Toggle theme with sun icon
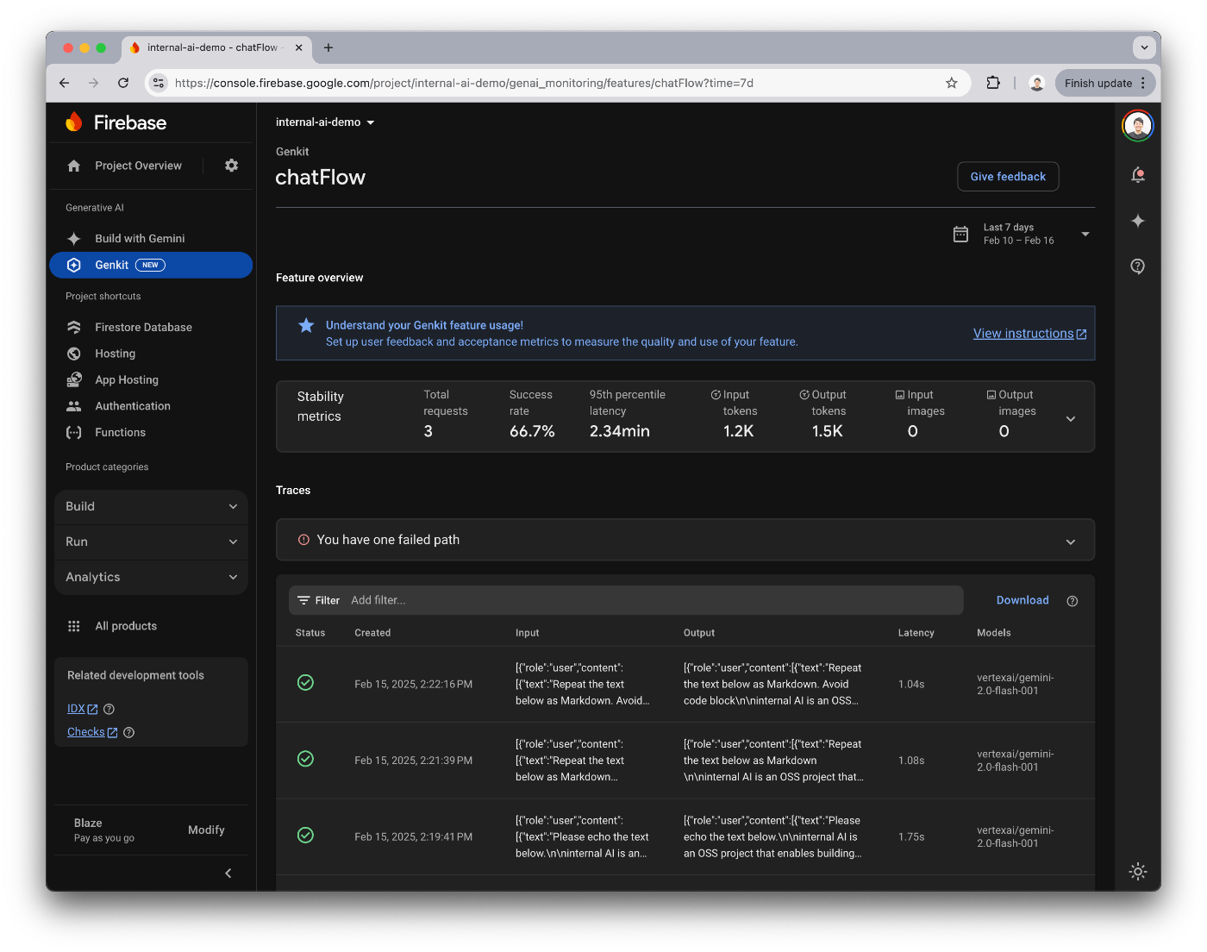The width and height of the screenshot is (1207, 952). click(x=1138, y=872)
